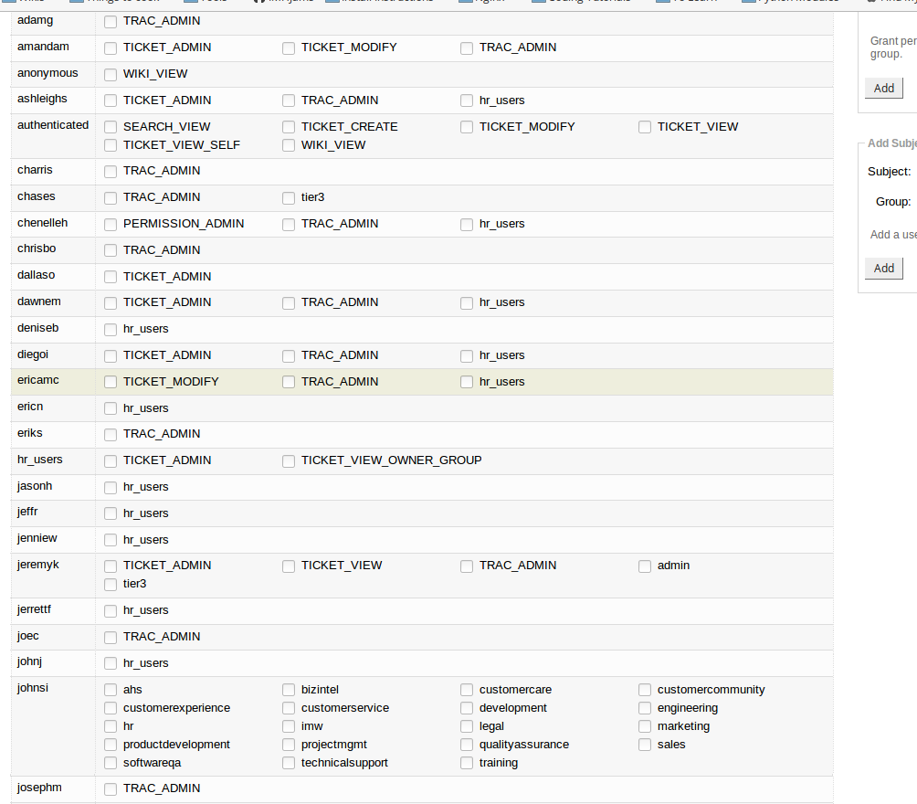Check SEARCH_VIEW for authenticated
This screenshot has width=917, height=804.
tap(111, 127)
